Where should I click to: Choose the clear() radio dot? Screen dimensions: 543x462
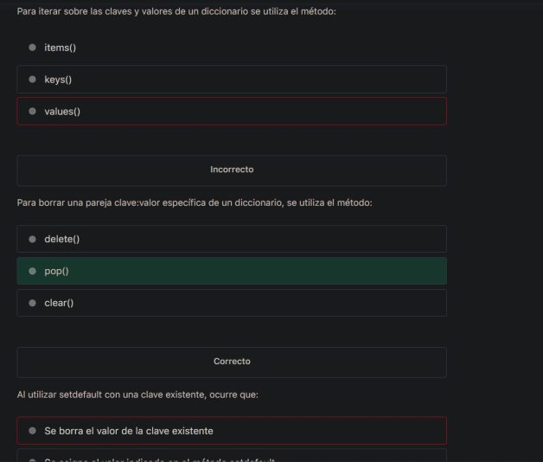(33, 303)
